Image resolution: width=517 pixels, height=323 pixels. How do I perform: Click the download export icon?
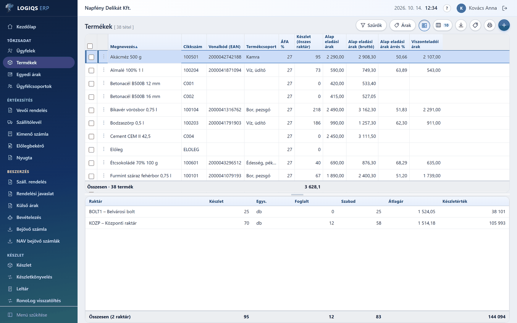coord(461,25)
